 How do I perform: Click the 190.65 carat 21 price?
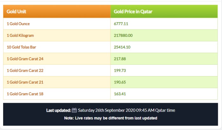(120, 82)
